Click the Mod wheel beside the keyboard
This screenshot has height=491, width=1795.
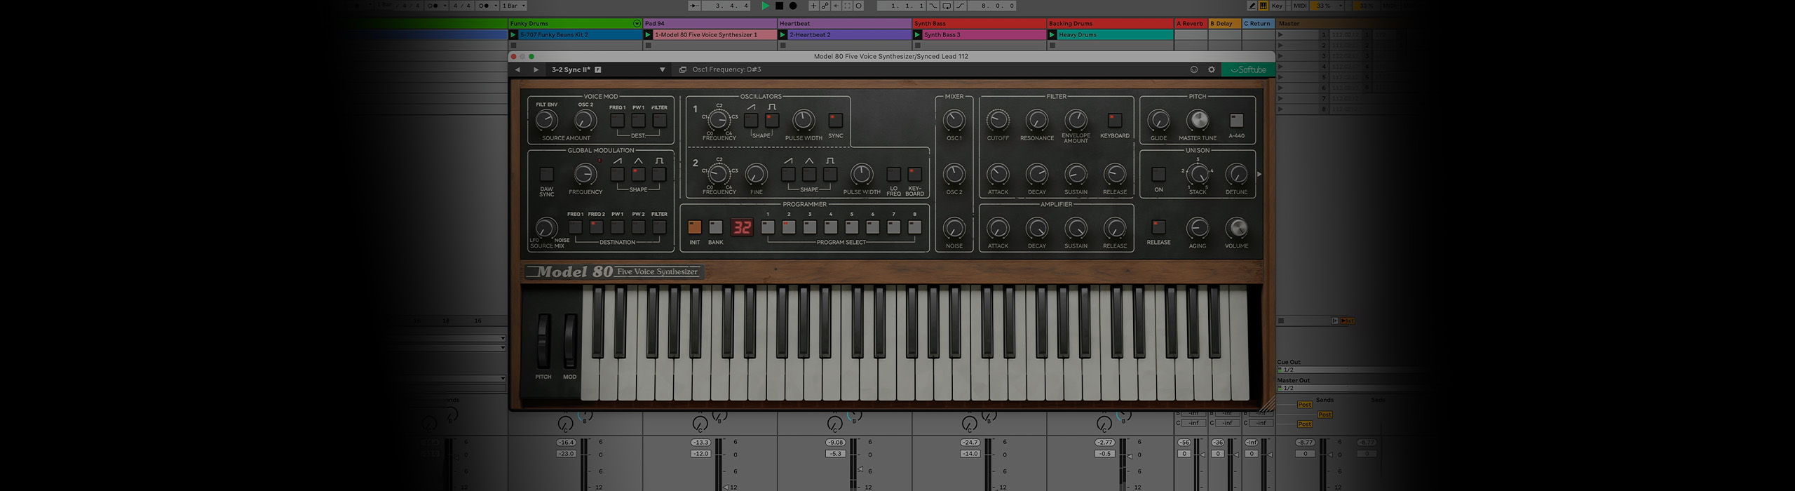coord(570,341)
